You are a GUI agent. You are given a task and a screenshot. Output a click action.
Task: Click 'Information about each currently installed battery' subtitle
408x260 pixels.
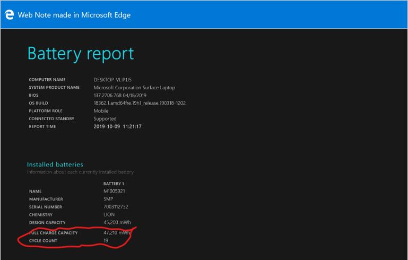(80, 172)
